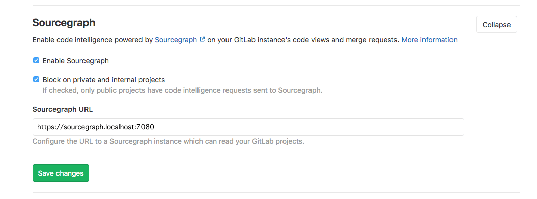Follow the More information link
This screenshot has height=199, width=537.
(430, 40)
